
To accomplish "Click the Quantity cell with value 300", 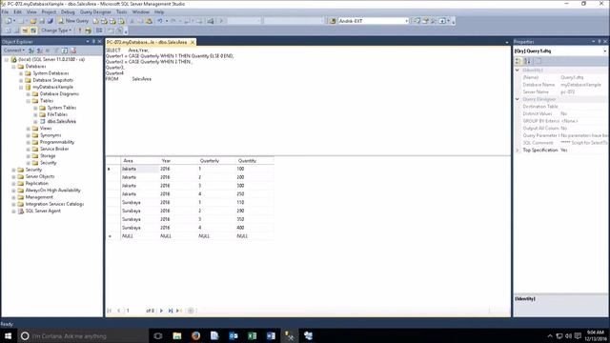I will (254, 186).
